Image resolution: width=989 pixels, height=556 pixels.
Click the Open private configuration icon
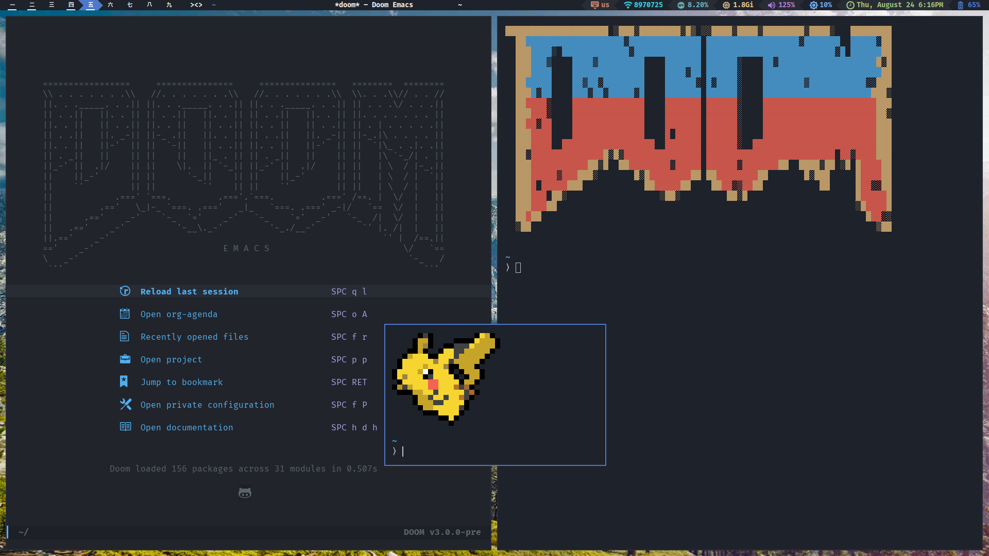[124, 404]
